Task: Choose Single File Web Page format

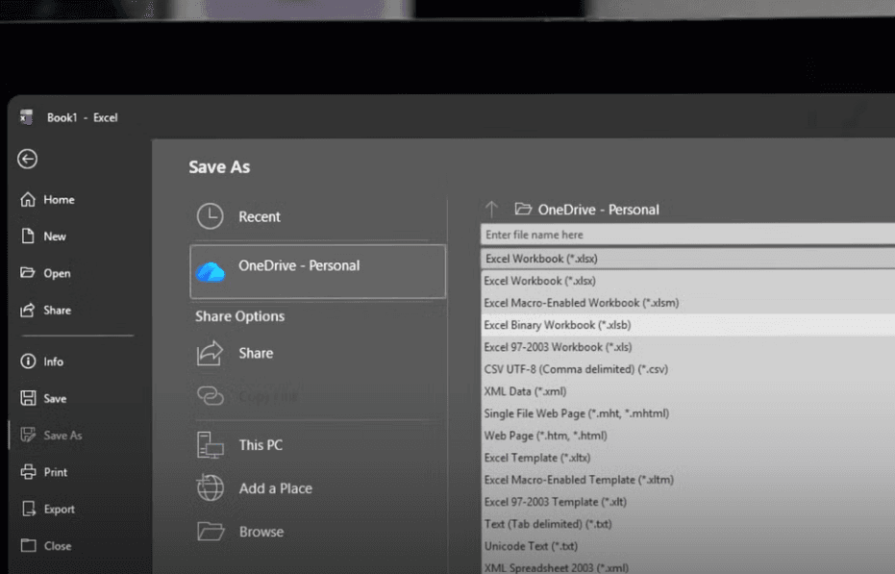Action: (x=687, y=413)
